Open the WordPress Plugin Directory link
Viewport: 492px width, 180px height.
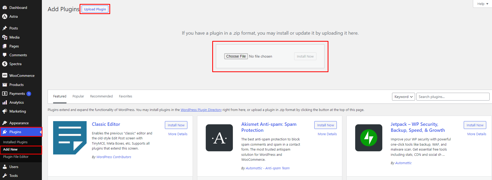[x=201, y=110]
